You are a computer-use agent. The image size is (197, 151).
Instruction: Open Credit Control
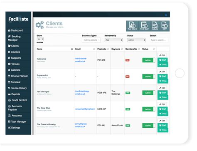[x=17, y=100]
